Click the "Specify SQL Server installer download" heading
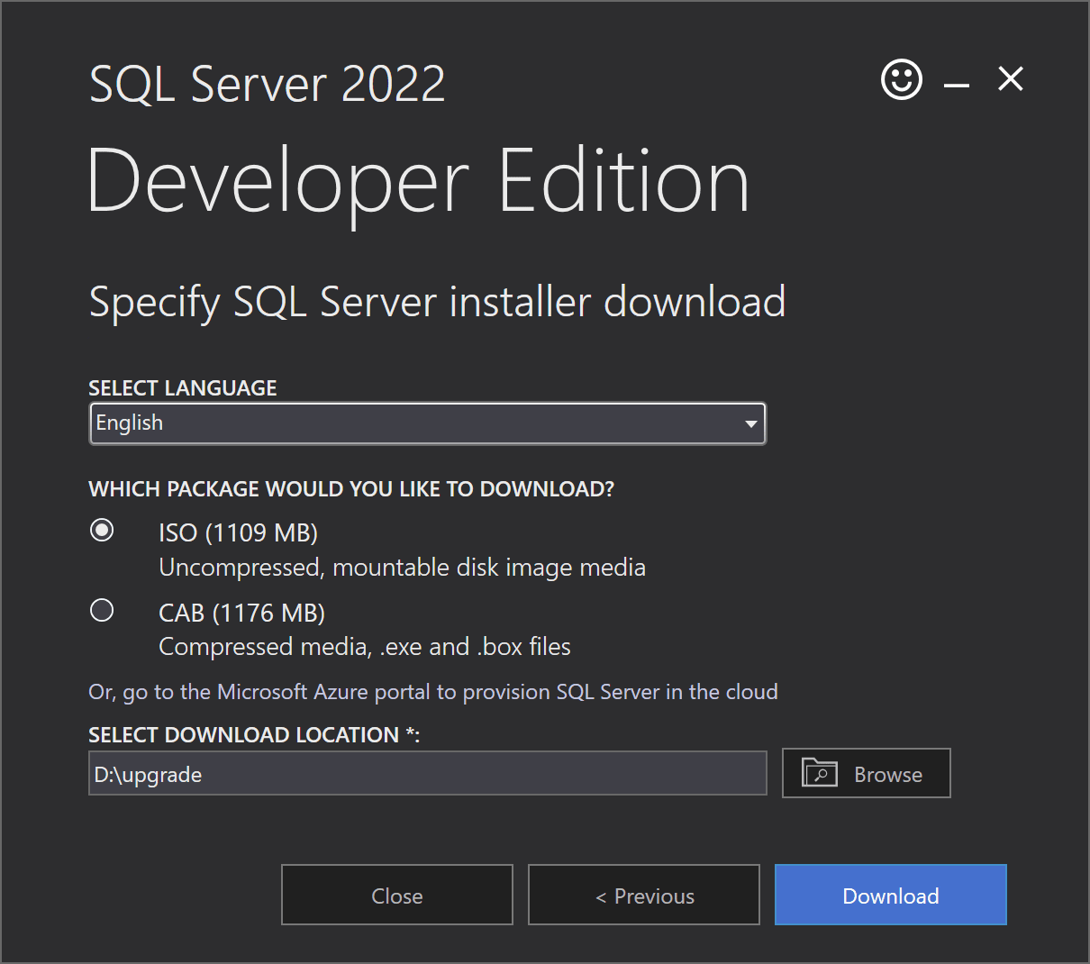Screen dimensions: 1090x964 (438, 303)
